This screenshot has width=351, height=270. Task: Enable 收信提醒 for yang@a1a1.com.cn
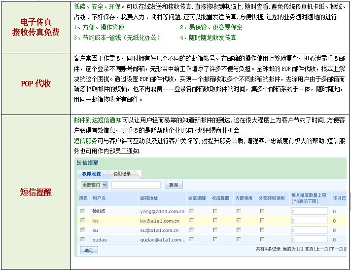point(215,211)
